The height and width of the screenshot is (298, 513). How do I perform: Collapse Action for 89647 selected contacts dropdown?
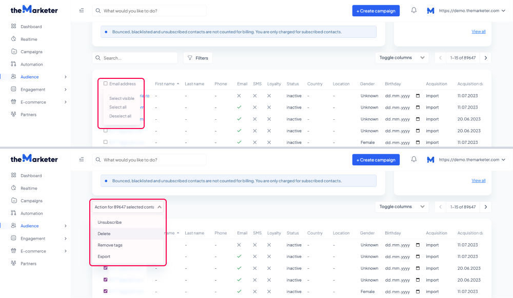click(128, 207)
